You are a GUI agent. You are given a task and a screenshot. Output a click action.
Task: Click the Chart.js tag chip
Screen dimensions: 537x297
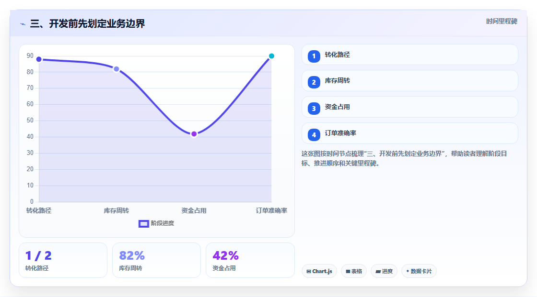tap(319, 271)
